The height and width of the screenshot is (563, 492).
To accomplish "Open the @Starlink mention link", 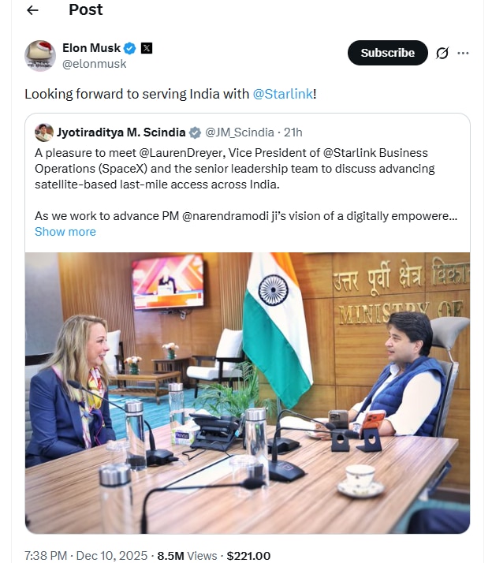I will click(x=282, y=94).
